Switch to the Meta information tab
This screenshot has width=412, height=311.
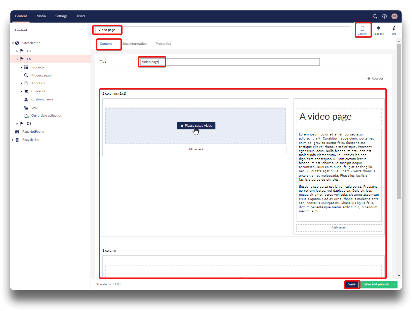134,44
